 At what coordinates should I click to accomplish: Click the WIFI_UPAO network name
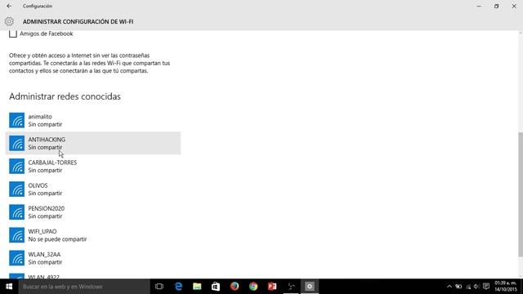[x=42, y=232]
